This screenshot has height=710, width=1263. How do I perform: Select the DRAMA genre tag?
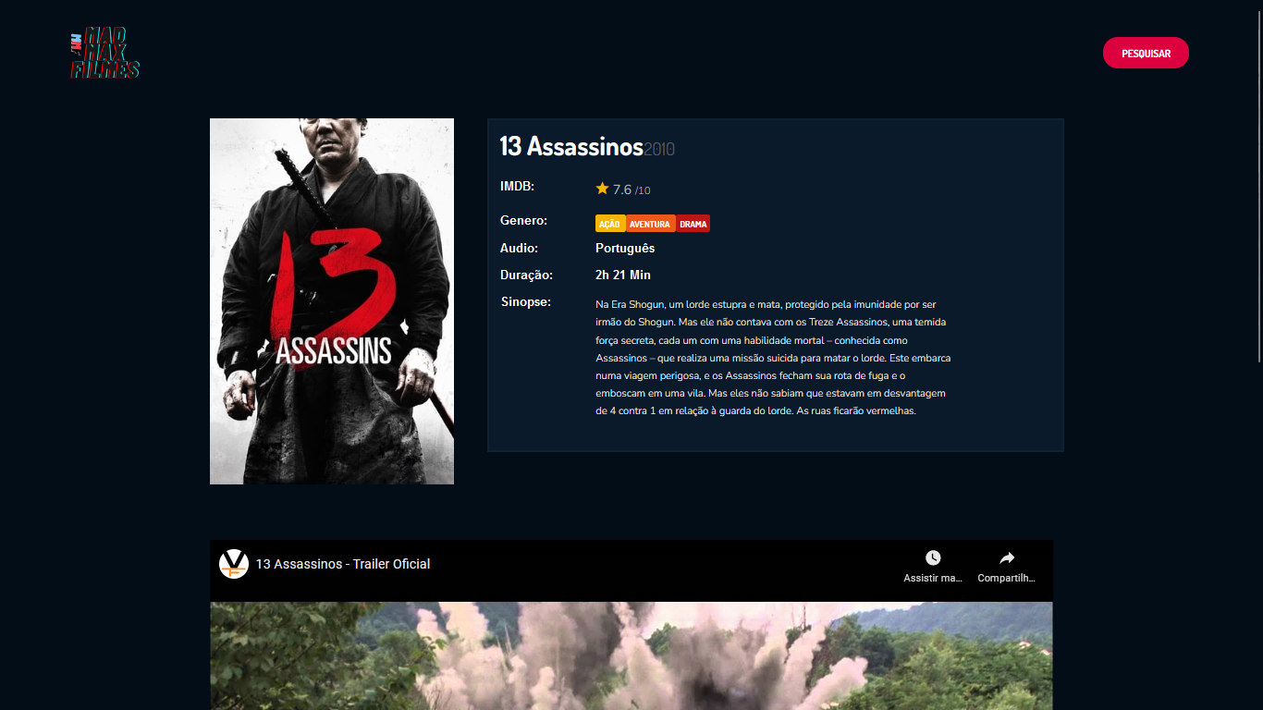pos(693,224)
